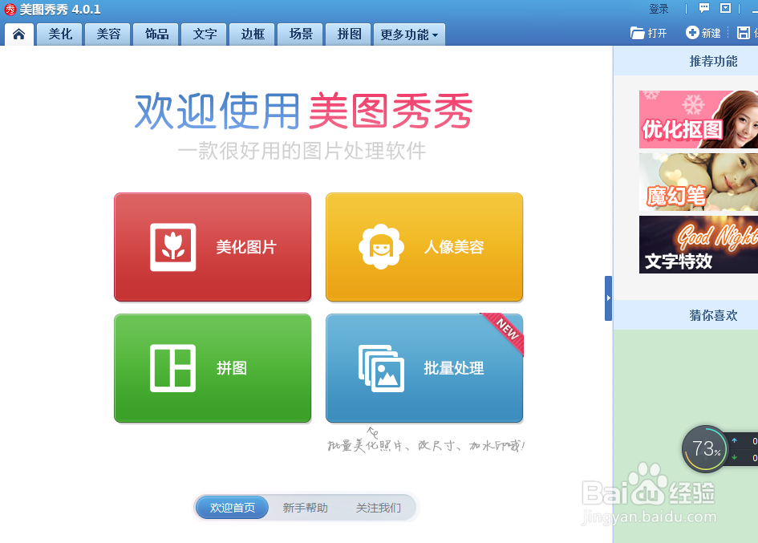Open the 魔幻笔 recommended thumbnail

pyautogui.click(x=699, y=182)
